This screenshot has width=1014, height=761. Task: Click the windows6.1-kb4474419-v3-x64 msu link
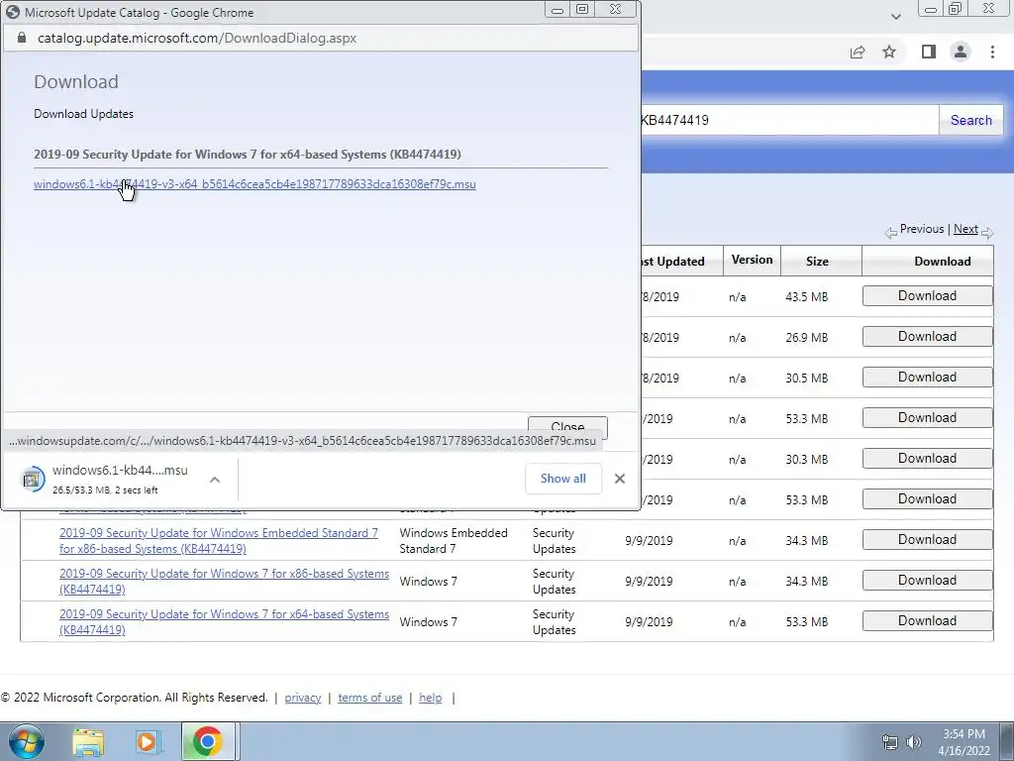254,183
